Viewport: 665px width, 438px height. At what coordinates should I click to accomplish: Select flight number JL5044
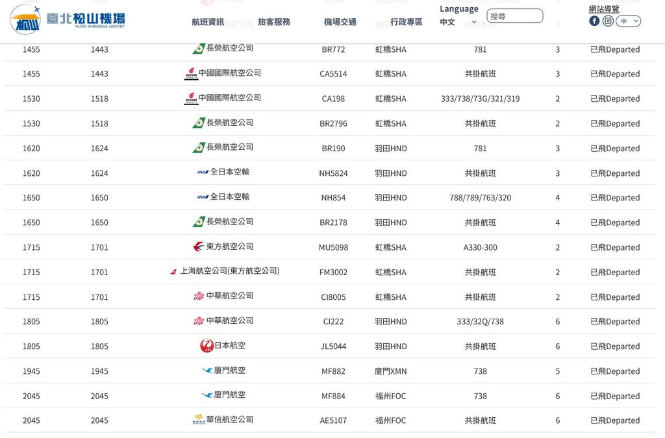point(333,347)
